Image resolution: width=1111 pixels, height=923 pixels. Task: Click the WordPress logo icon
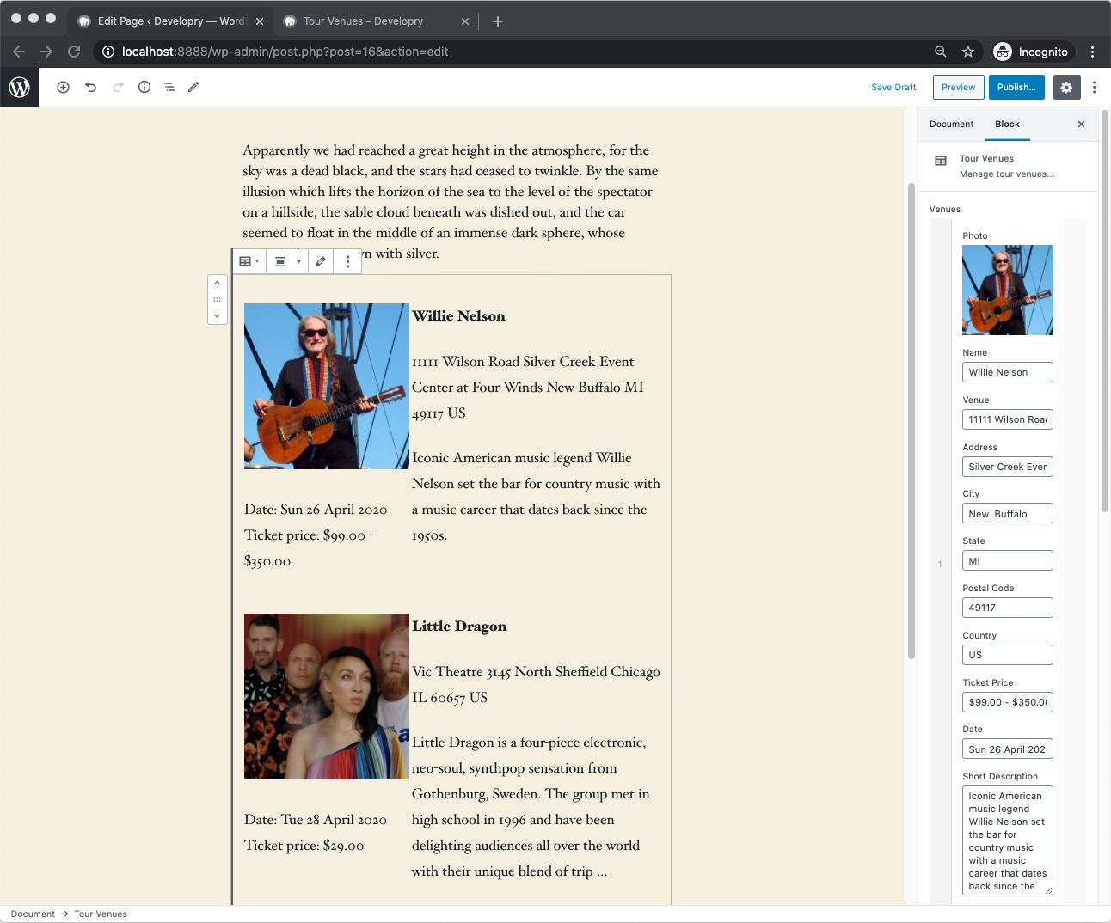(x=19, y=87)
